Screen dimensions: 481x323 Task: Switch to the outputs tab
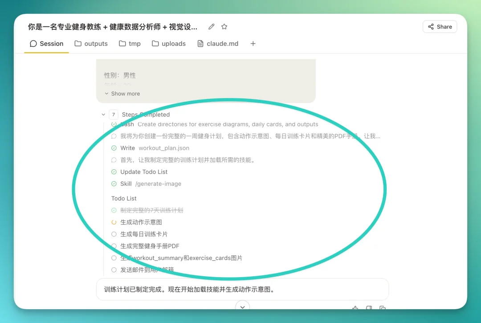click(x=94, y=43)
